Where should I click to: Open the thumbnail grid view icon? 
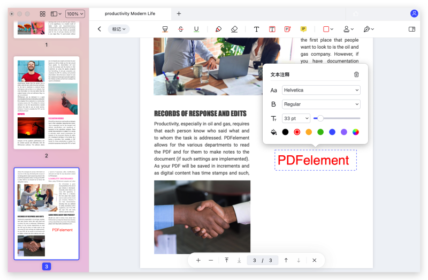coord(43,13)
